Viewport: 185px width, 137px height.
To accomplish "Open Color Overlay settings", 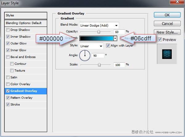I will coord(20,84).
